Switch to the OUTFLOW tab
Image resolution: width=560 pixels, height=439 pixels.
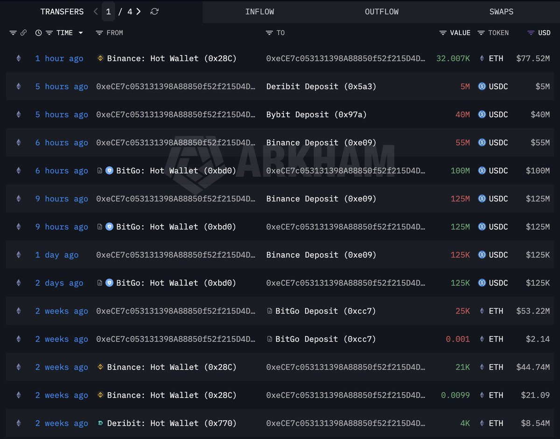(x=382, y=12)
